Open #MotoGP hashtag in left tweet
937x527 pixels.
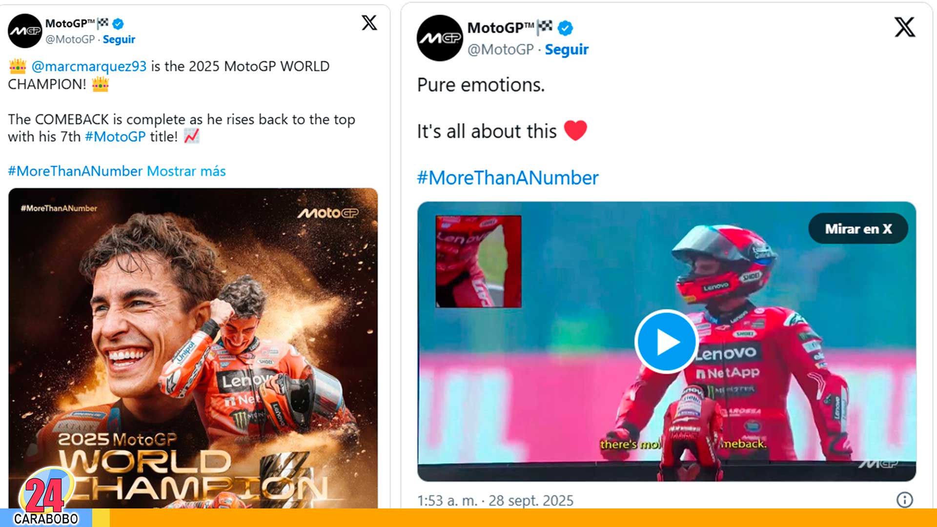[115, 137]
